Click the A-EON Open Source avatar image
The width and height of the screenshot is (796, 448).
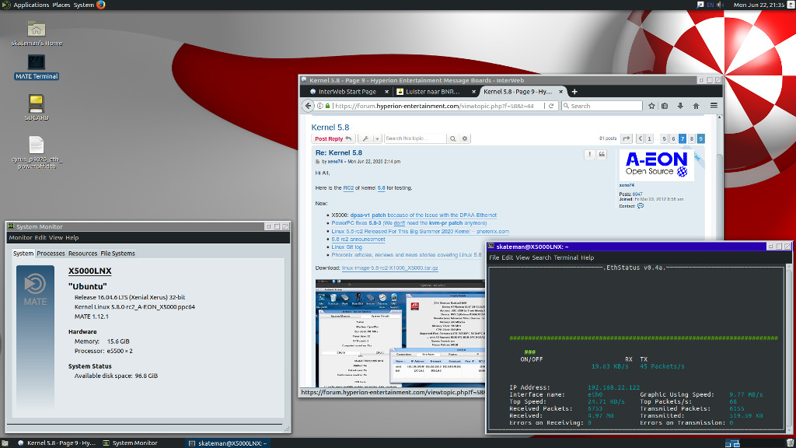(x=656, y=165)
